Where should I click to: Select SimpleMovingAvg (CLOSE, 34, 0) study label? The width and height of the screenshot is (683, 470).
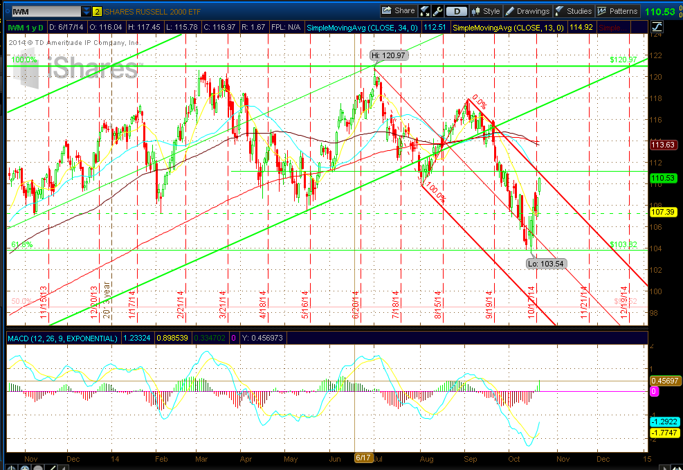[x=362, y=28]
